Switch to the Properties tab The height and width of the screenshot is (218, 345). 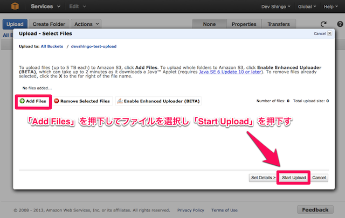pos(244,24)
